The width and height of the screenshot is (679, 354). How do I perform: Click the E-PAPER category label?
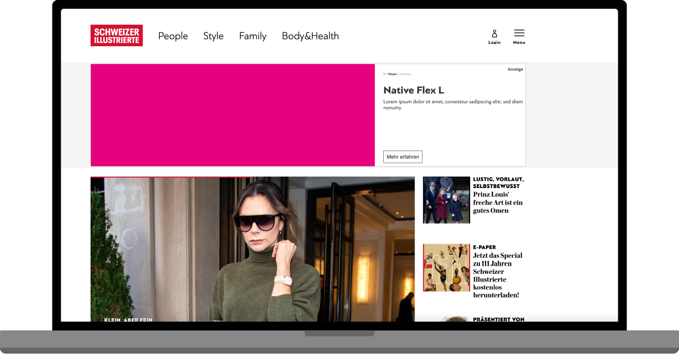pyautogui.click(x=484, y=247)
